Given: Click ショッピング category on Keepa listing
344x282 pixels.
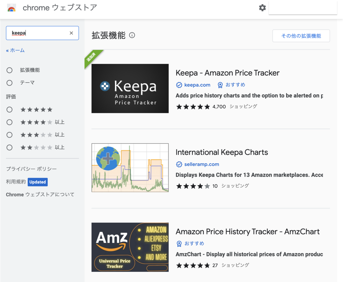Looking at the screenshot, I should 243,107.
